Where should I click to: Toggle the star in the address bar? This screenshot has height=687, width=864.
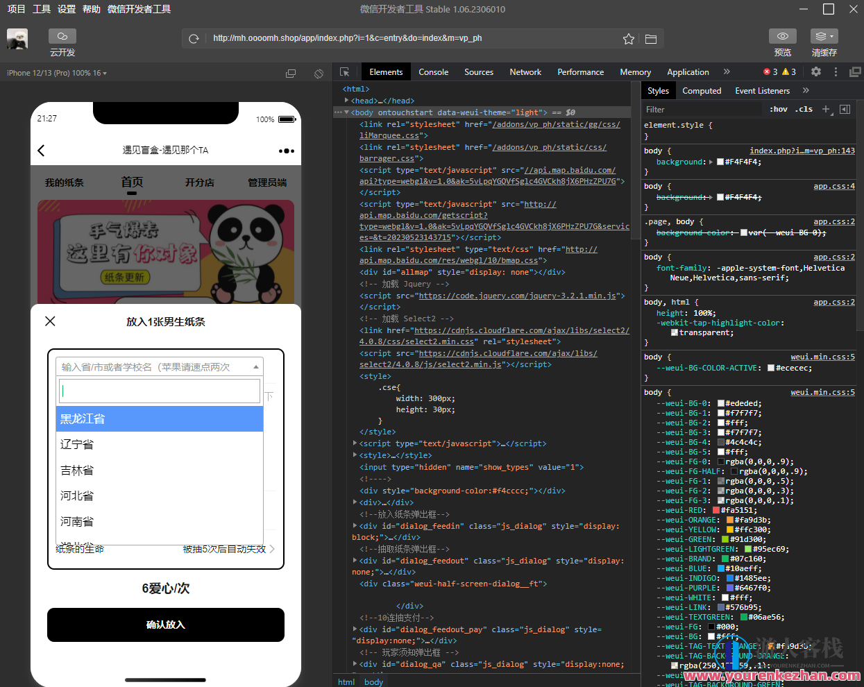point(628,39)
